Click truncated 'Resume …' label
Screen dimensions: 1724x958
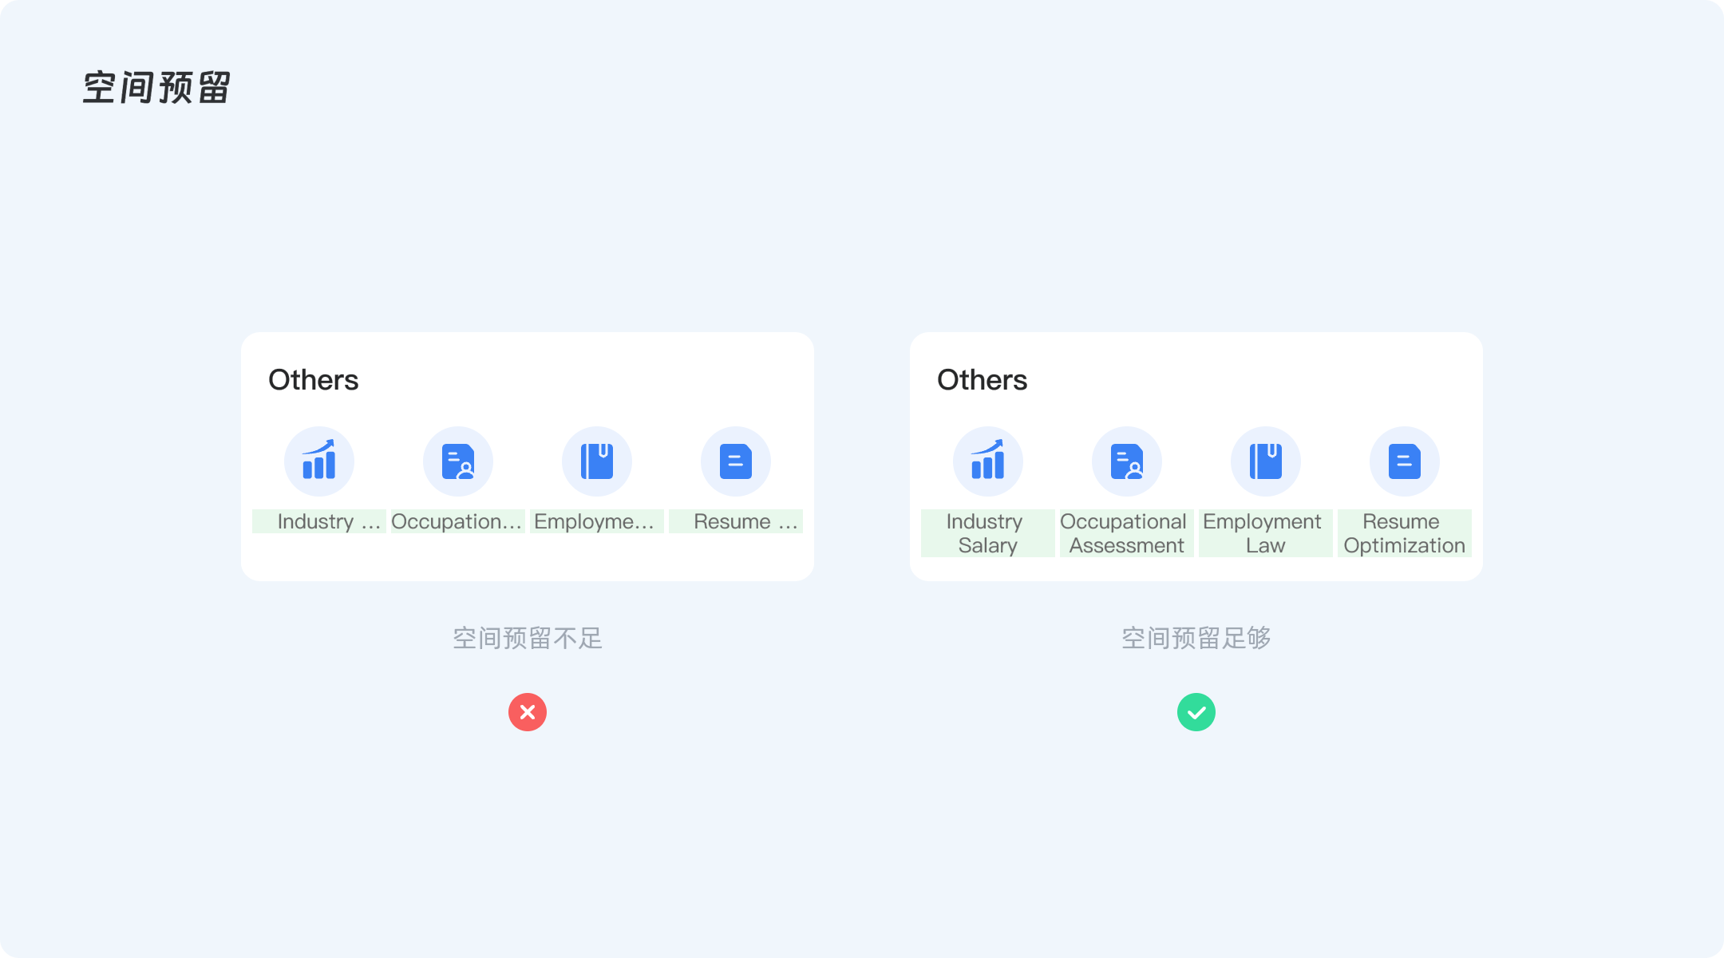click(x=736, y=521)
